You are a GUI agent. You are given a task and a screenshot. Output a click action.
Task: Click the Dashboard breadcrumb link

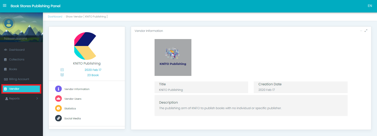pos(55,17)
